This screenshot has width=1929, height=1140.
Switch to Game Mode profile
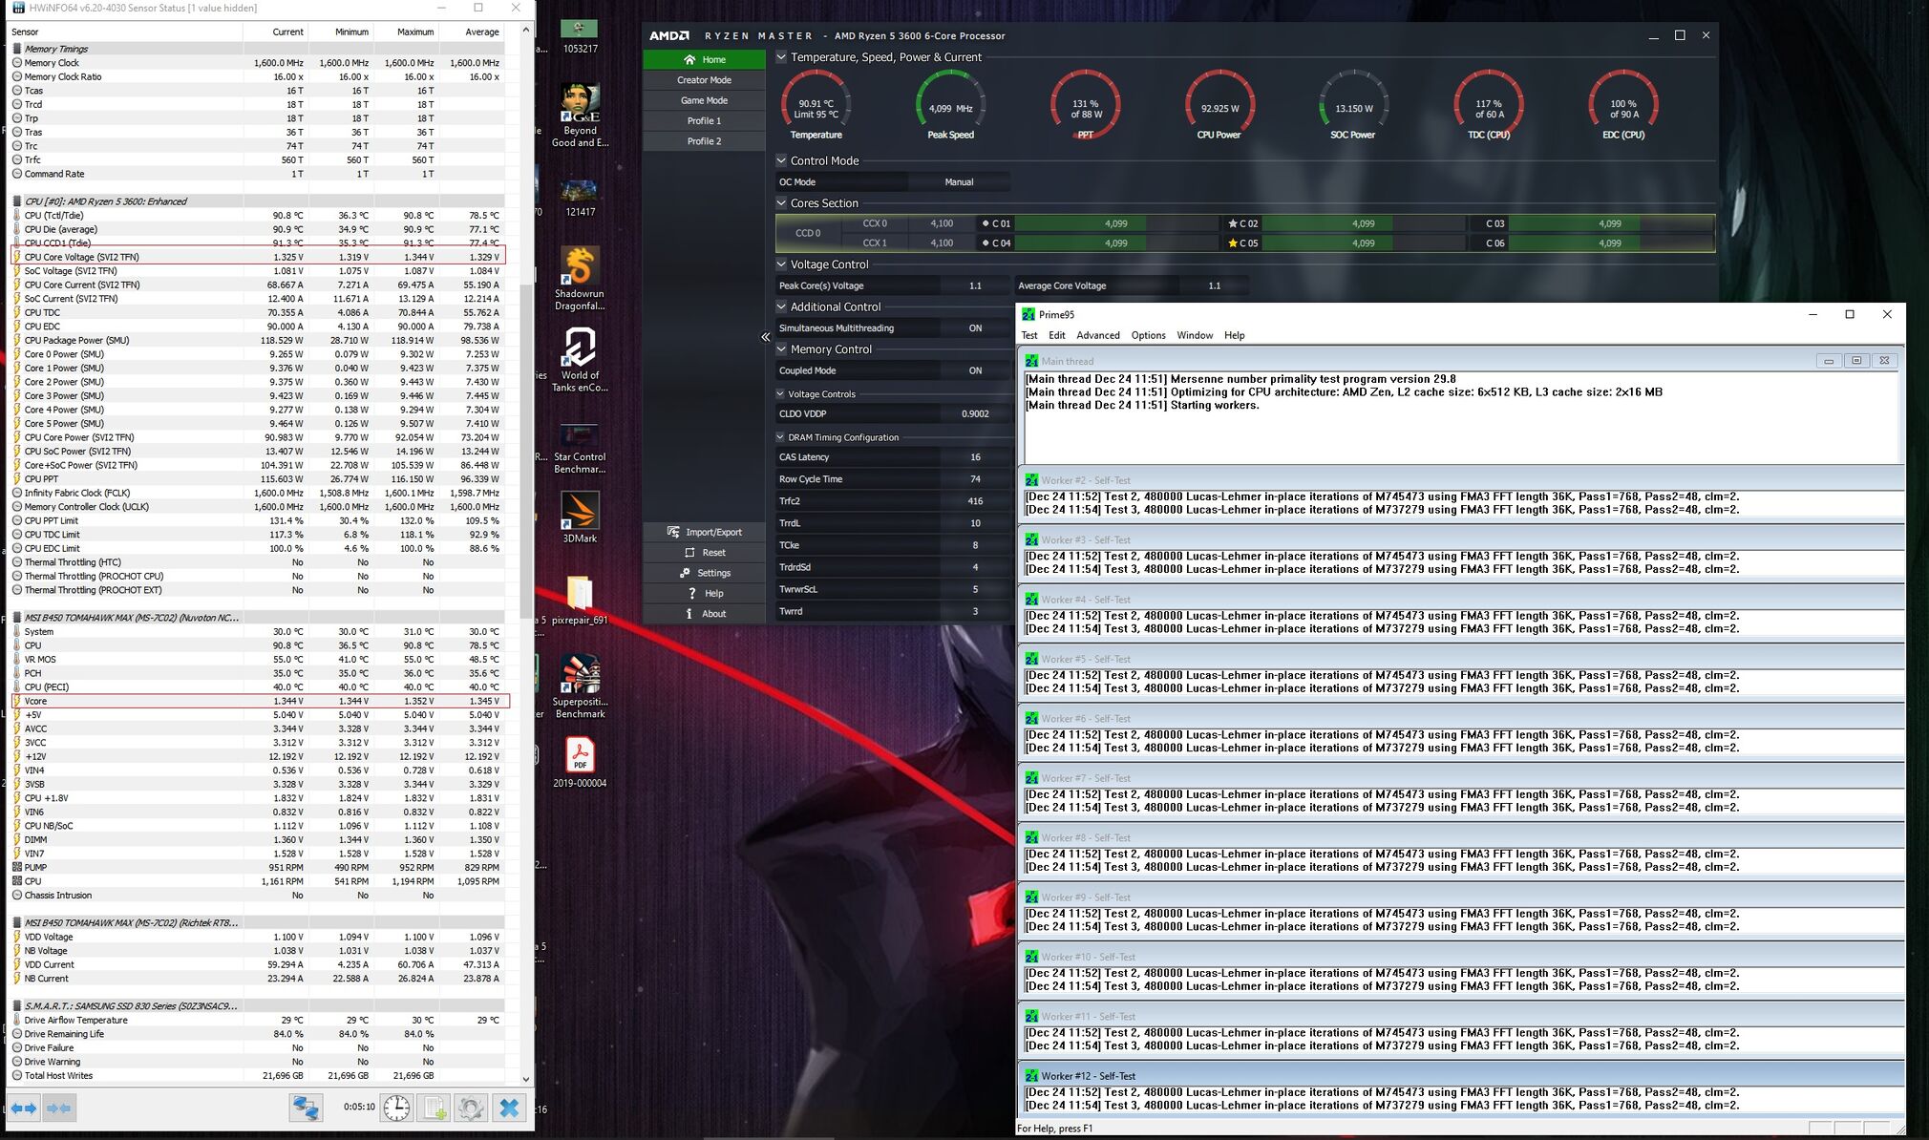click(704, 100)
